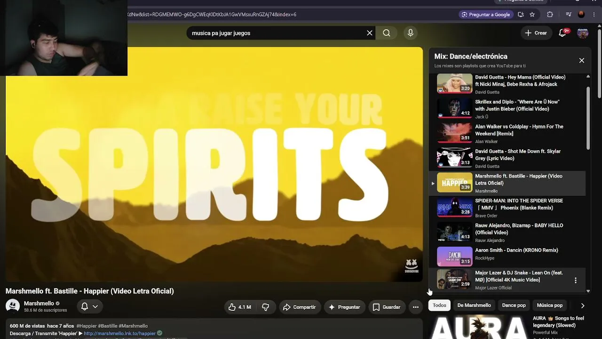This screenshot has height=339, width=602.
Task: Click the Happier thumbnail in playlist
Action: point(455,183)
